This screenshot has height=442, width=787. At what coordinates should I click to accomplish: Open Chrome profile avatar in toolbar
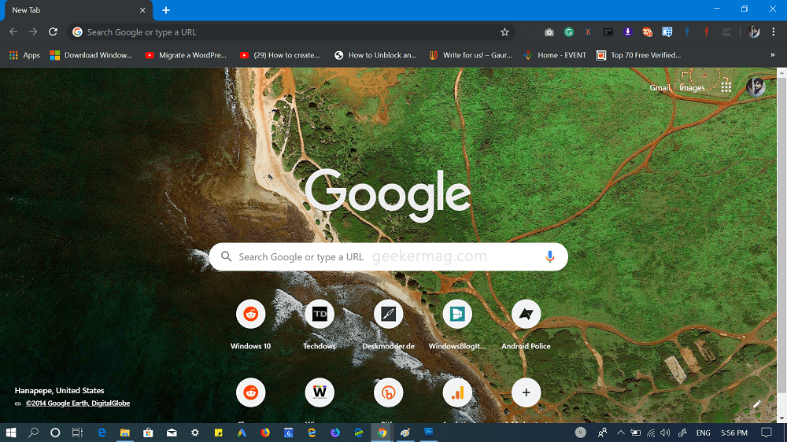[754, 32]
